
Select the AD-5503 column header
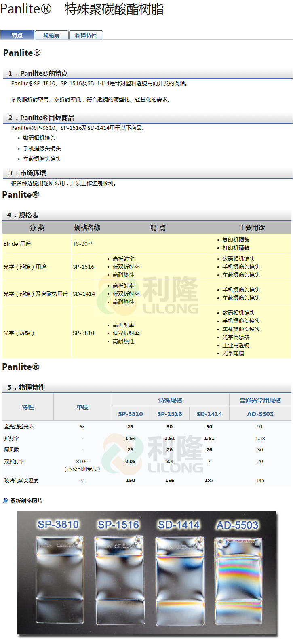(x=260, y=414)
